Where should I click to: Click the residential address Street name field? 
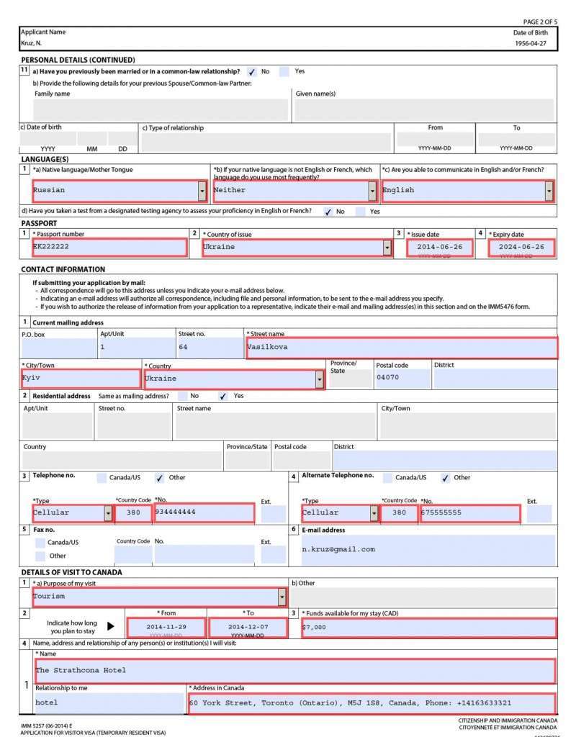click(x=276, y=426)
